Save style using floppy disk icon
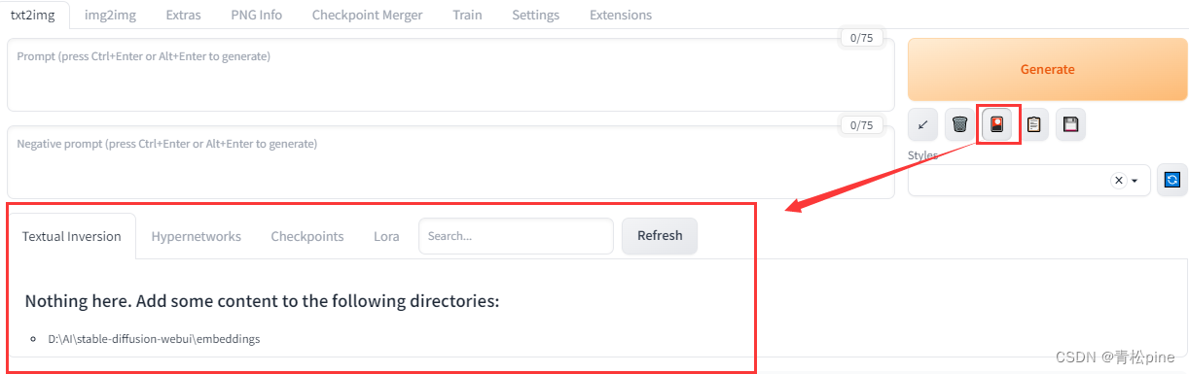Viewport: 1189px width, 374px height. click(x=1070, y=124)
